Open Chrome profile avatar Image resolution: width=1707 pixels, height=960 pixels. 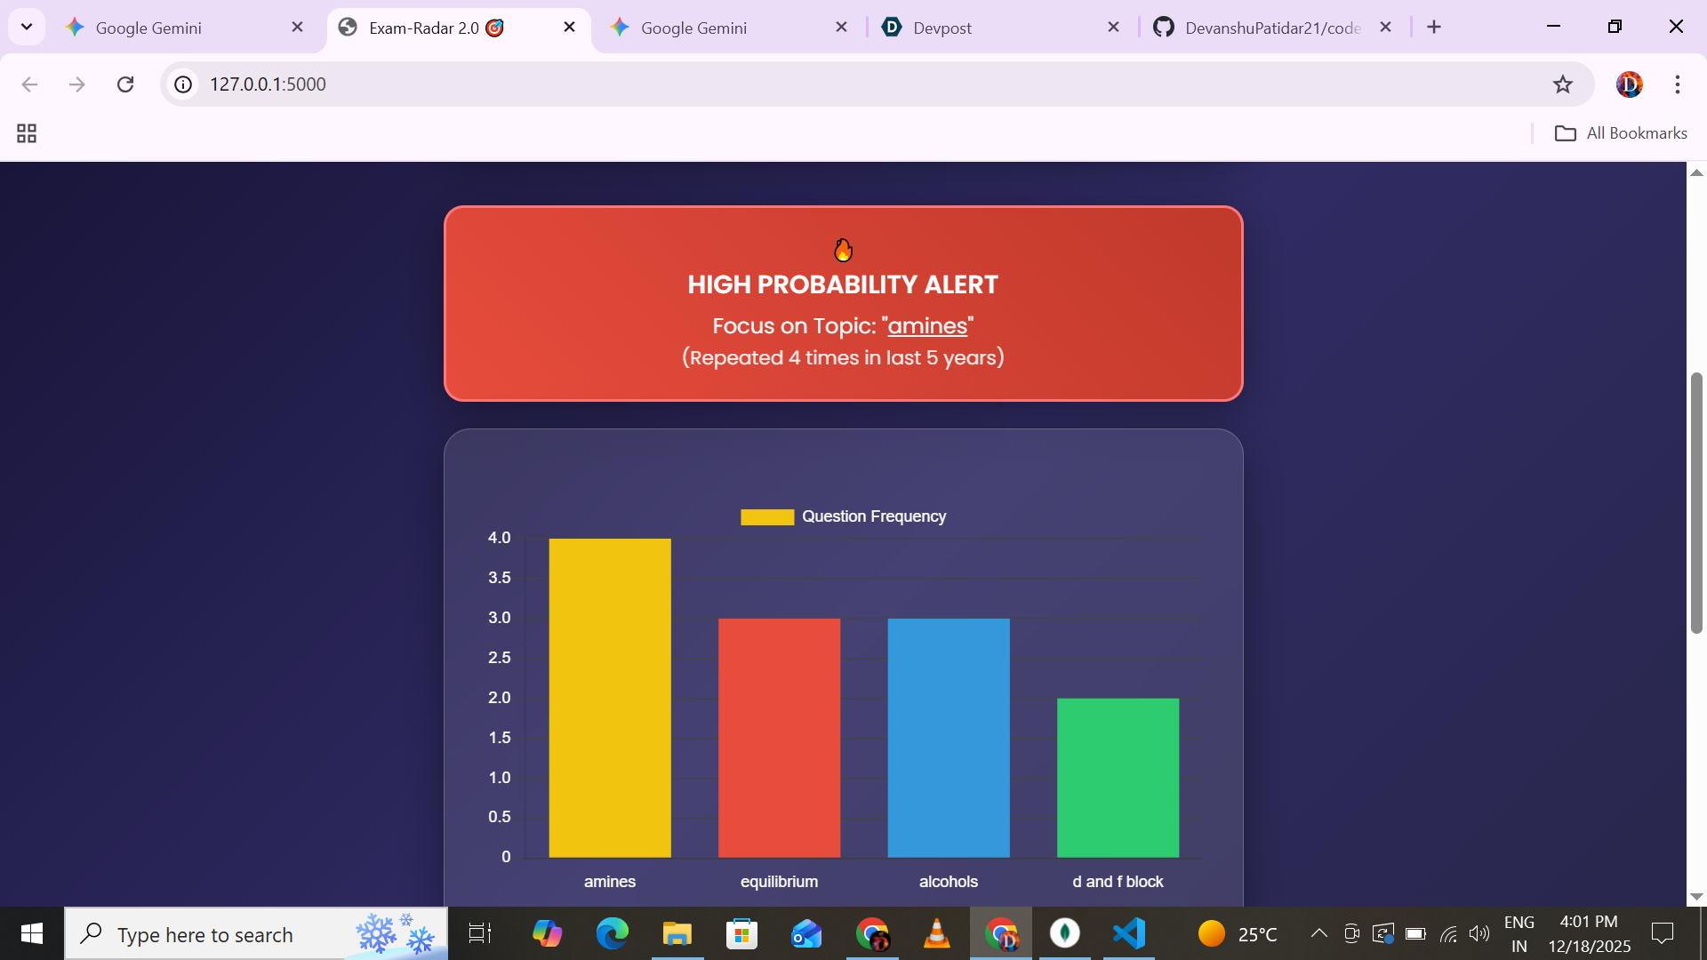click(x=1629, y=84)
